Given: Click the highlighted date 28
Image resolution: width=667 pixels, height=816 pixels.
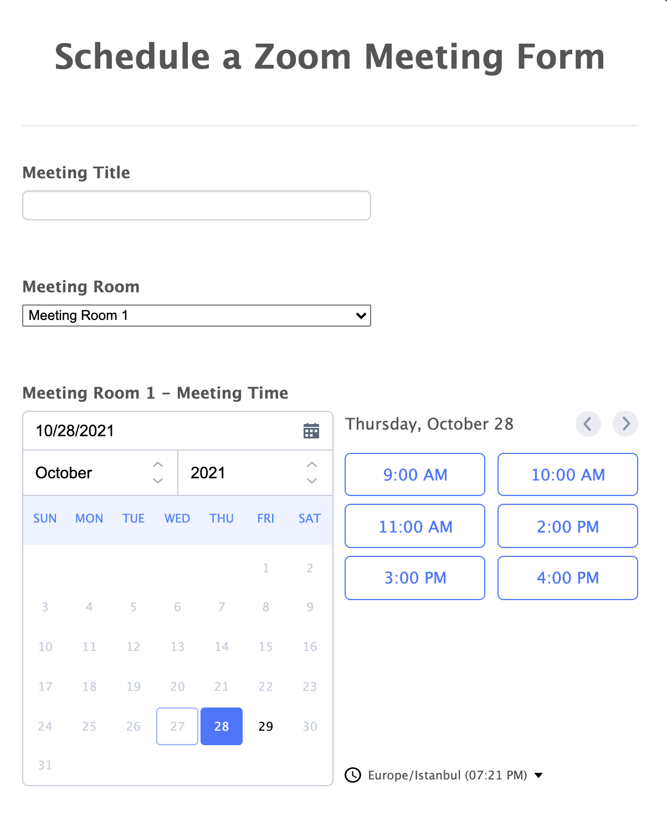Looking at the screenshot, I should tap(222, 726).
